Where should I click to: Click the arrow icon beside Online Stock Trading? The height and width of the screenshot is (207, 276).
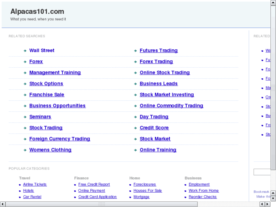[136, 73]
